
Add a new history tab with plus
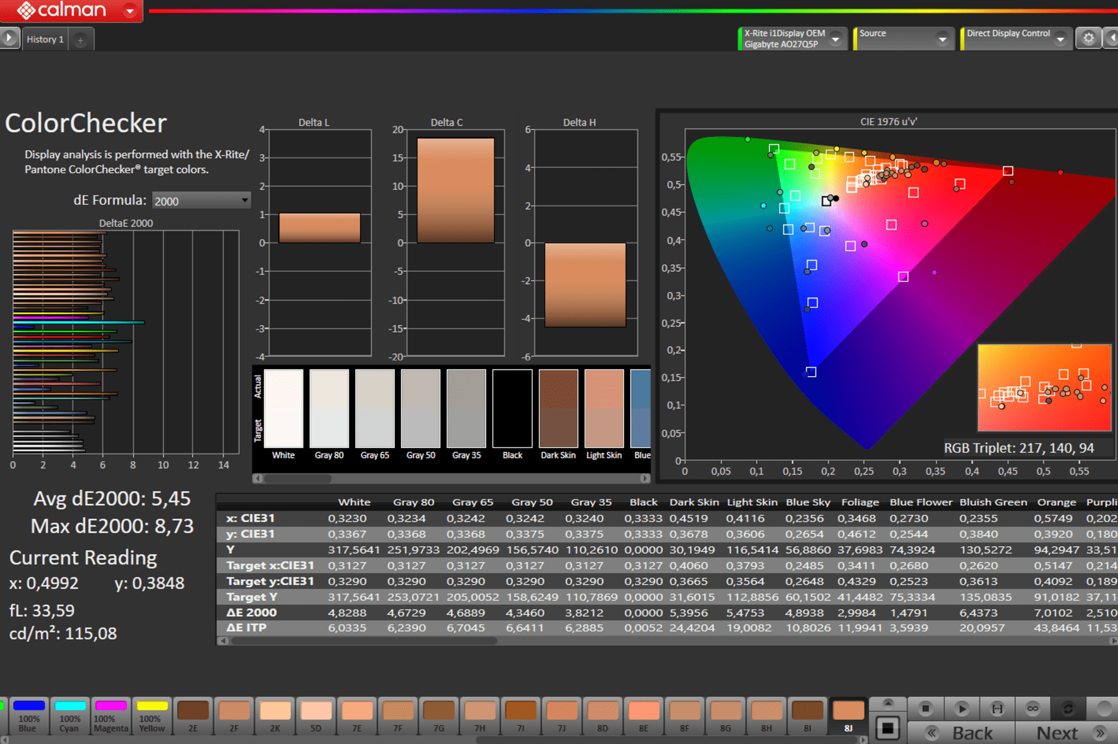pyautogui.click(x=80, y=40)
